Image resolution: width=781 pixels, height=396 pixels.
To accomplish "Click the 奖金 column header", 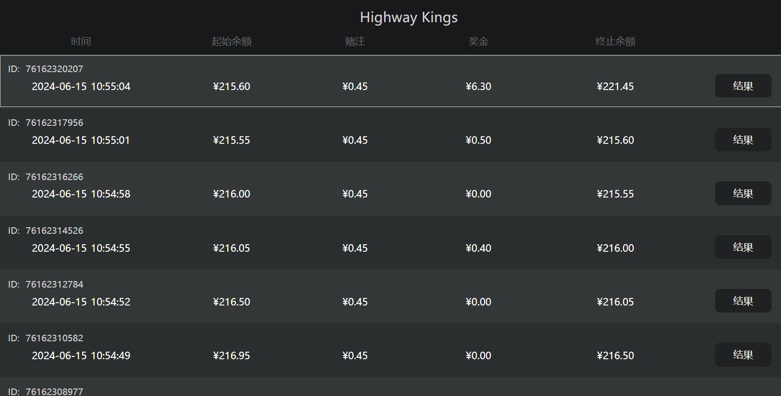I will point(478,41).
